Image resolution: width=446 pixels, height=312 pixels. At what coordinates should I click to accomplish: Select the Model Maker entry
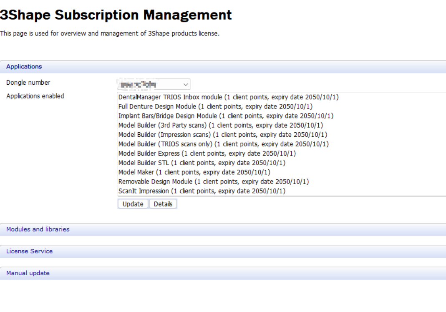[194, 172]
